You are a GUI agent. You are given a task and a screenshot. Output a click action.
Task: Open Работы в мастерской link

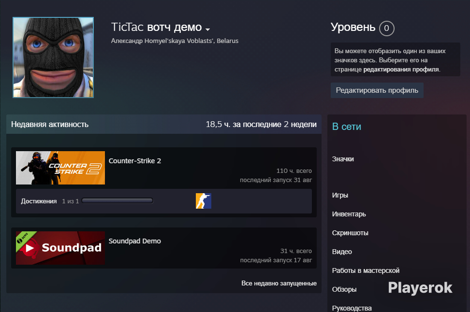point(366,270)
